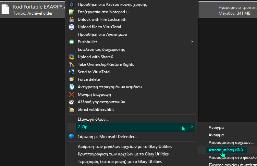This screenshot has height=166, width=257.
Task: Click the sharing center paperclip icon
Action: click(x=72, y=4)
